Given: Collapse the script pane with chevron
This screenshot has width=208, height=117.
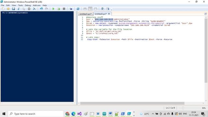Looking at the screenshot, I should (205, 14).
